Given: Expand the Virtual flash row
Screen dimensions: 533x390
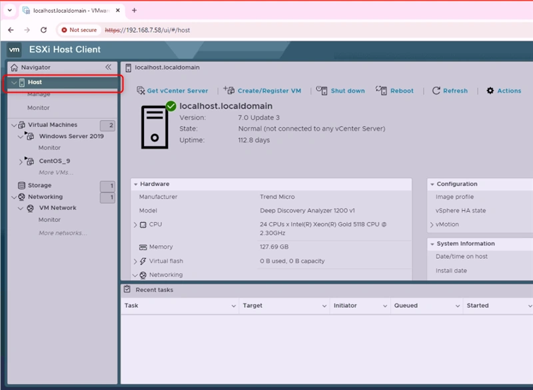Looking at the screenshot, I should click(135, 261).
